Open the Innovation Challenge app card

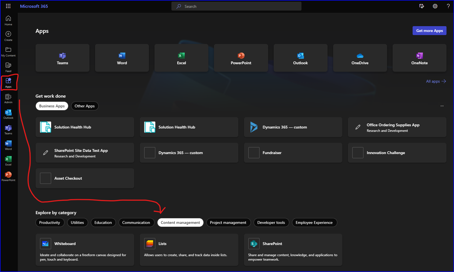[x=397, y=153]
